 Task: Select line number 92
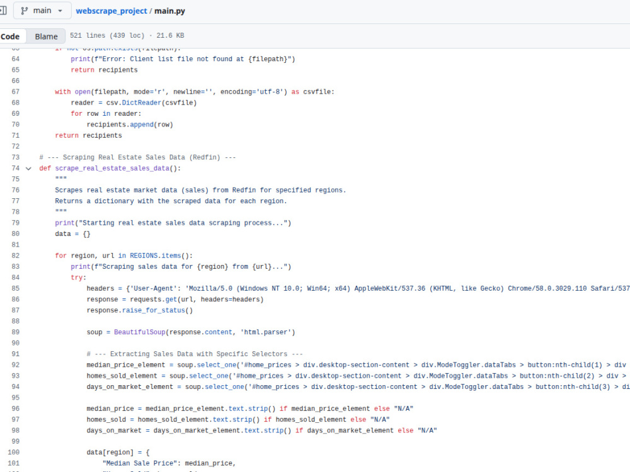[15, 365]
